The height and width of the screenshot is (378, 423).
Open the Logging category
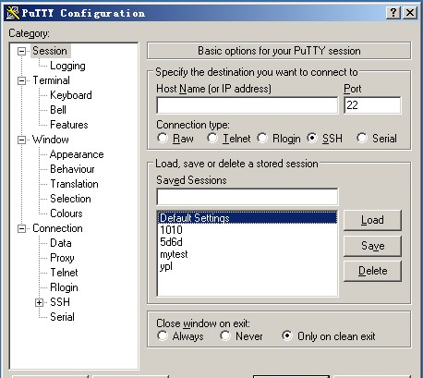click(67, 66)
